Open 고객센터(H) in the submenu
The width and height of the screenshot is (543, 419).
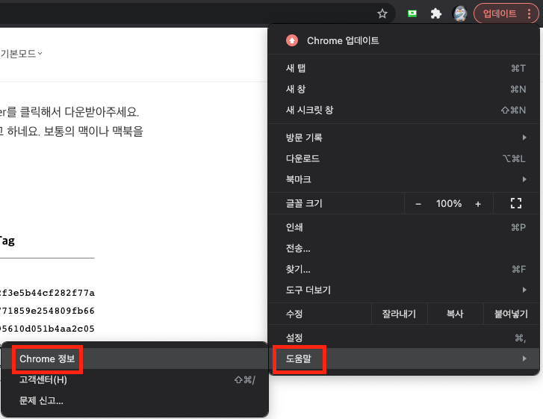pos(134,380)
